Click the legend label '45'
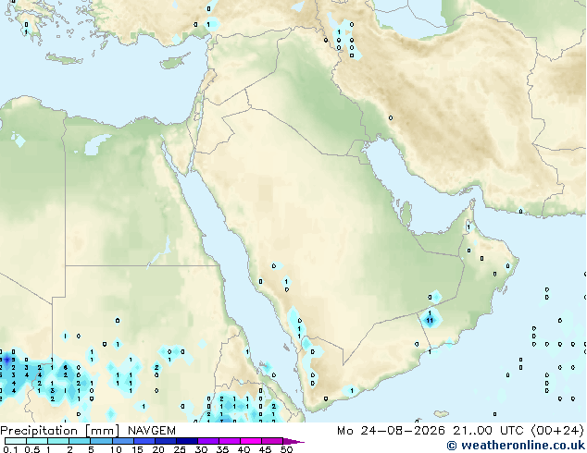587x453 pixels. tap(265, 449)
